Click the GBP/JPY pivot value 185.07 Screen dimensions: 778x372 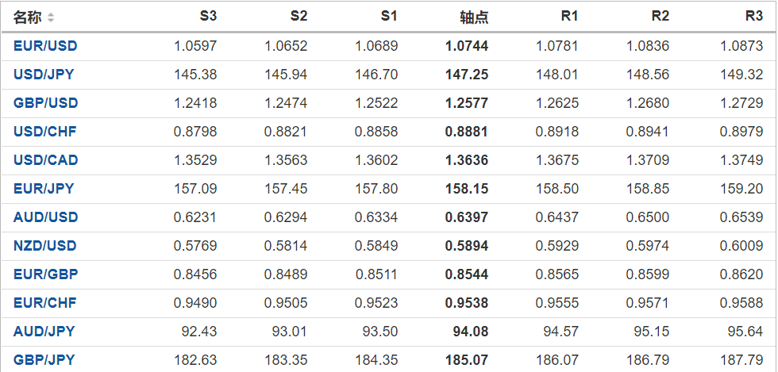click(467, 360)
